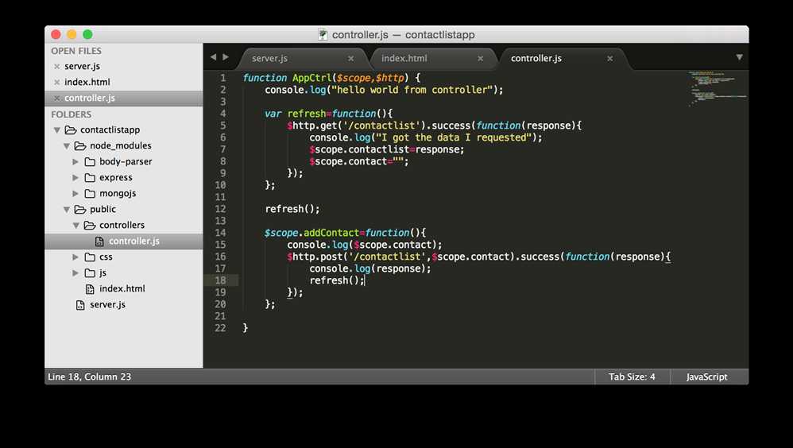Click the js folder icon

[90, 273]
